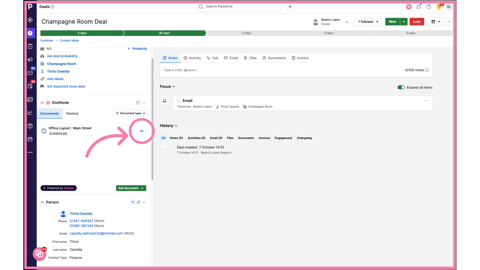Open Contacts card icon in sidebar
The height and width of the screenshot is (270, 480).
click(30, 99)
